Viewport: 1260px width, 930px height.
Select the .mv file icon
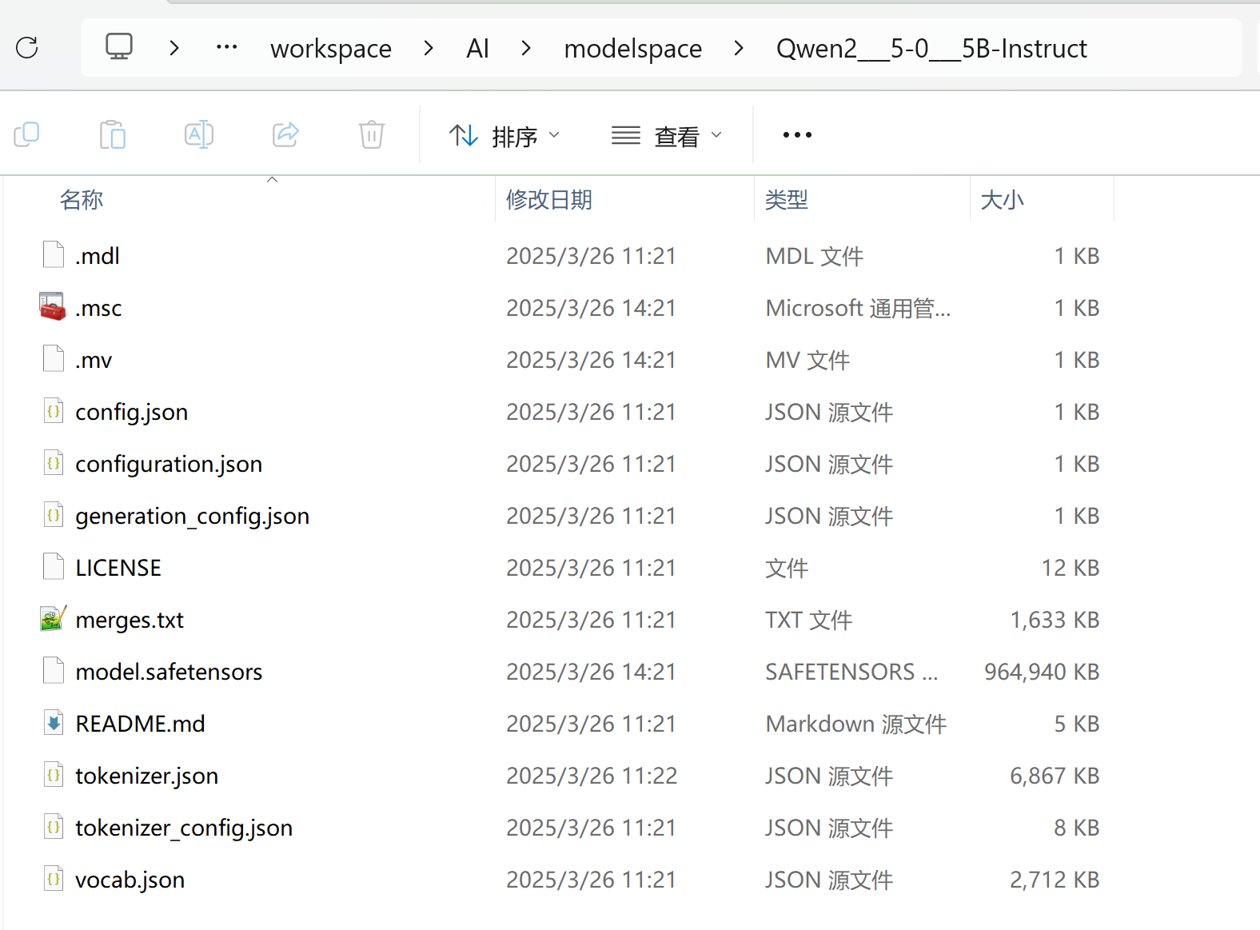click(x=54, y=359)
